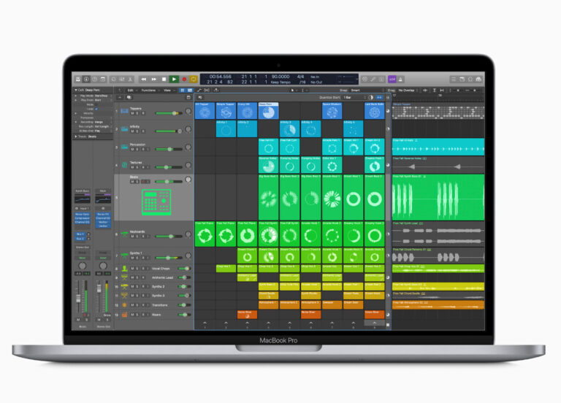561x403 pixels.
Task: Solo the Infinity track
Action: tap(138, 131)
